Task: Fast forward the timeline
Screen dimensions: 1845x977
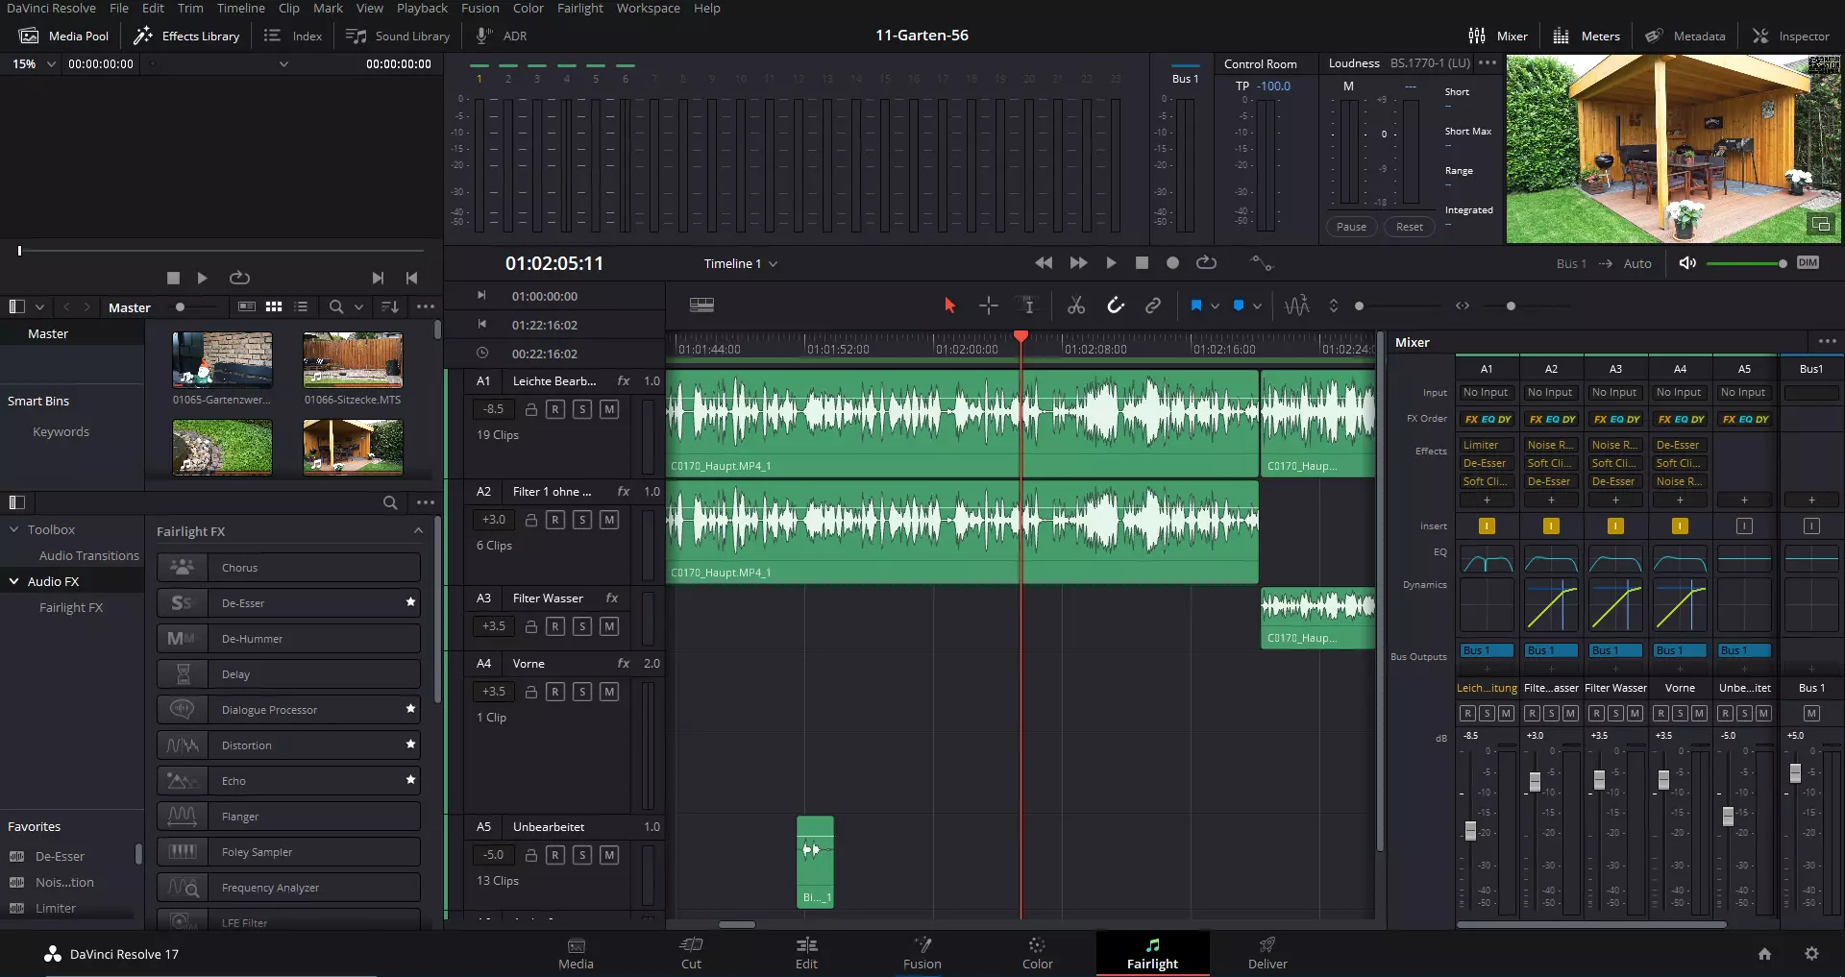Action: click(1078, 263)
